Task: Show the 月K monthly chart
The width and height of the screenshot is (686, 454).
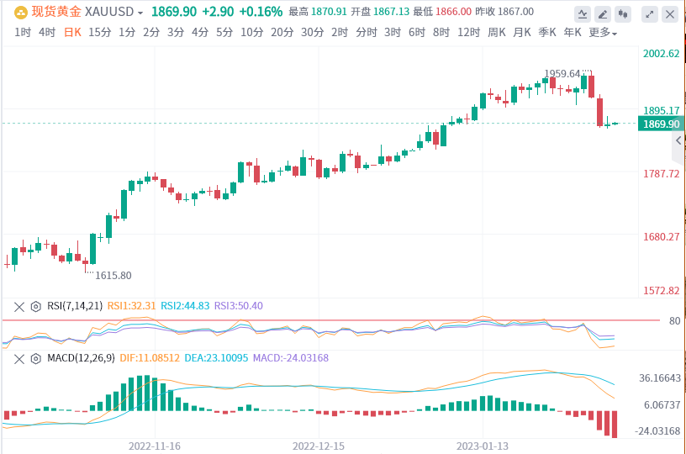Action: pos(522,32)
